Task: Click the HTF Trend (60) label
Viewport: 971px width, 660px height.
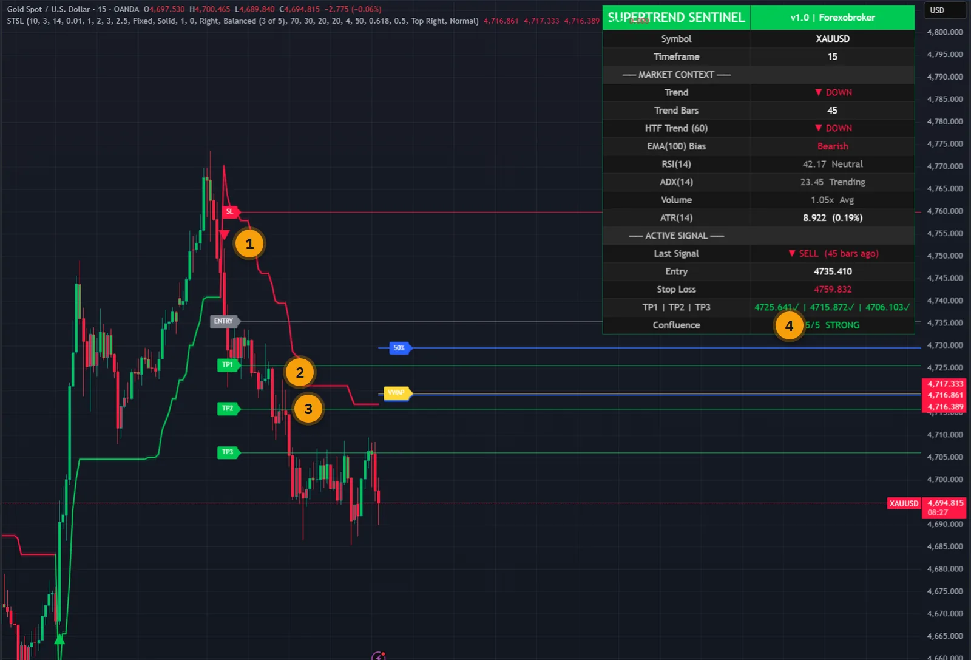Action: (676, 128)
